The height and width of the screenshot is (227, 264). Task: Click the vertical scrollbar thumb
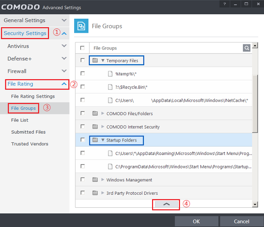pyautogui.click(x=255, y=103)
